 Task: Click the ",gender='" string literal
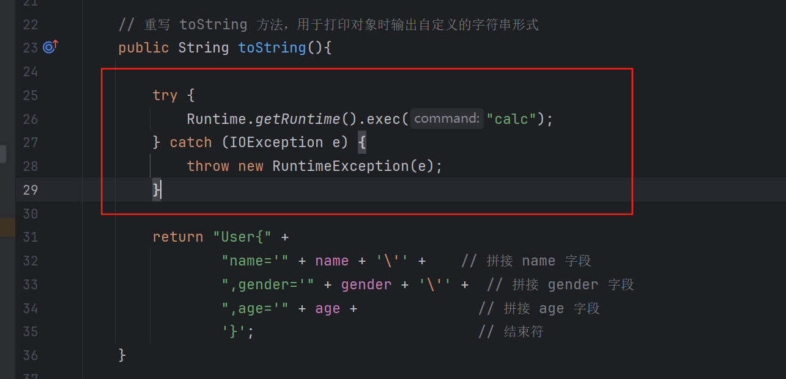pos(268,284)
